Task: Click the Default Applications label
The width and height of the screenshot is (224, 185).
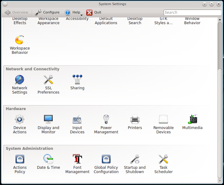Action: 106,21
